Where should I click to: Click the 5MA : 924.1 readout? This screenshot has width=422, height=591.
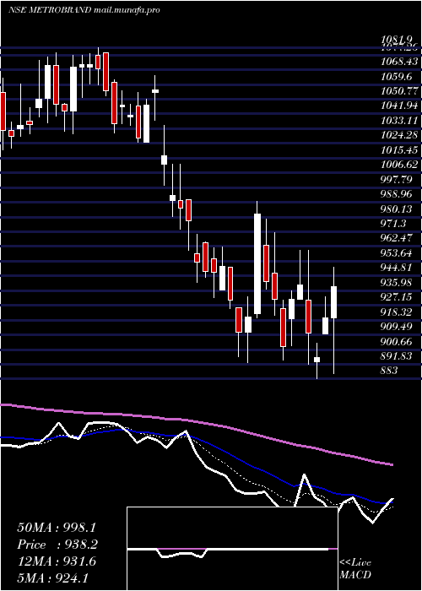click(x=52, y=577)
